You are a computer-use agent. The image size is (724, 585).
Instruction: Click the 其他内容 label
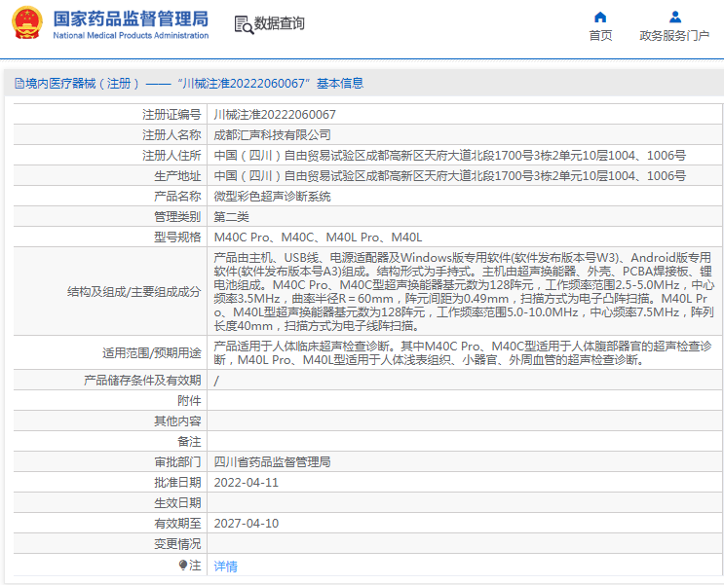(177, 421)
